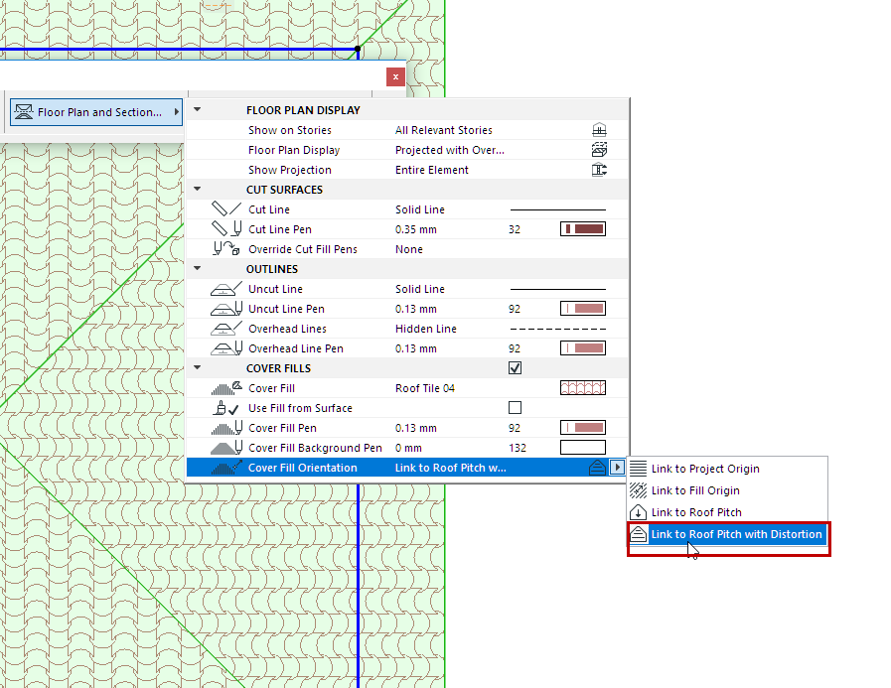Open the Cut Line Pen color swatch
Screen dimensions: 891x688
click(583, 229)
